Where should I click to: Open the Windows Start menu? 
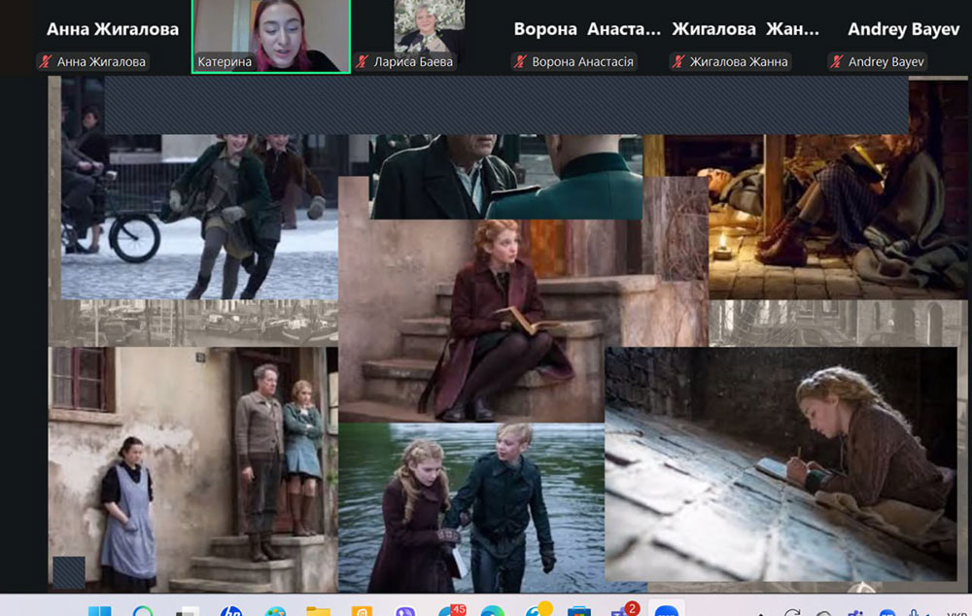(99, 607)
